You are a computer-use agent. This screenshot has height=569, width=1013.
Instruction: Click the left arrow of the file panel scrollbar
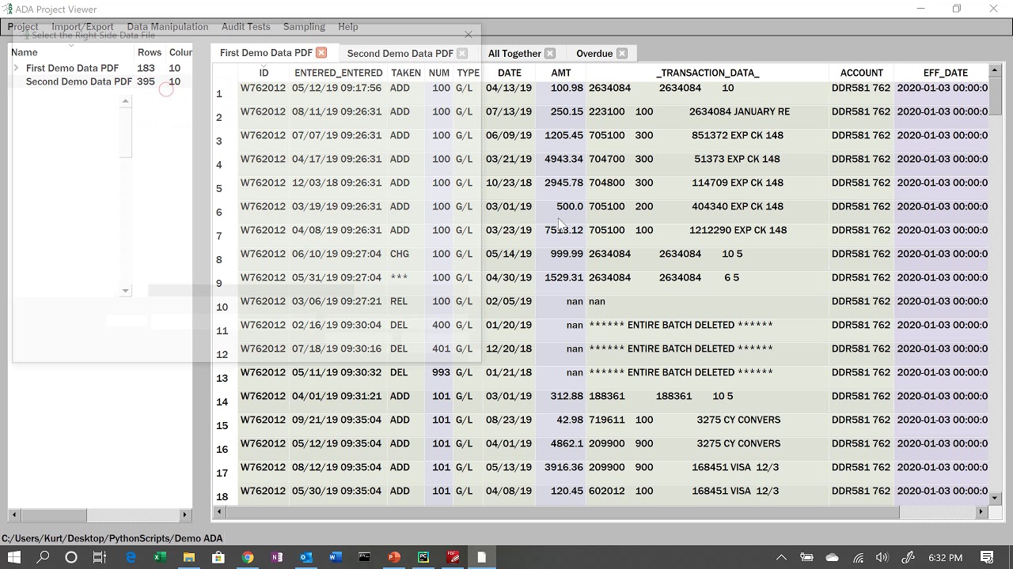(x=13, y=514)
